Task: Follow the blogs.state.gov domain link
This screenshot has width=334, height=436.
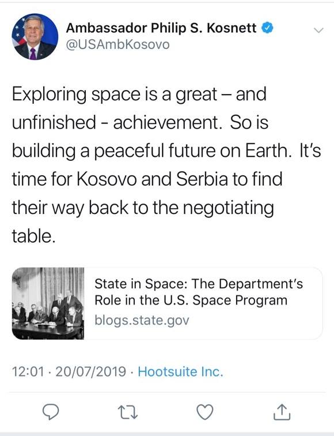Action: pyautogui.click(x=142, y=320)
